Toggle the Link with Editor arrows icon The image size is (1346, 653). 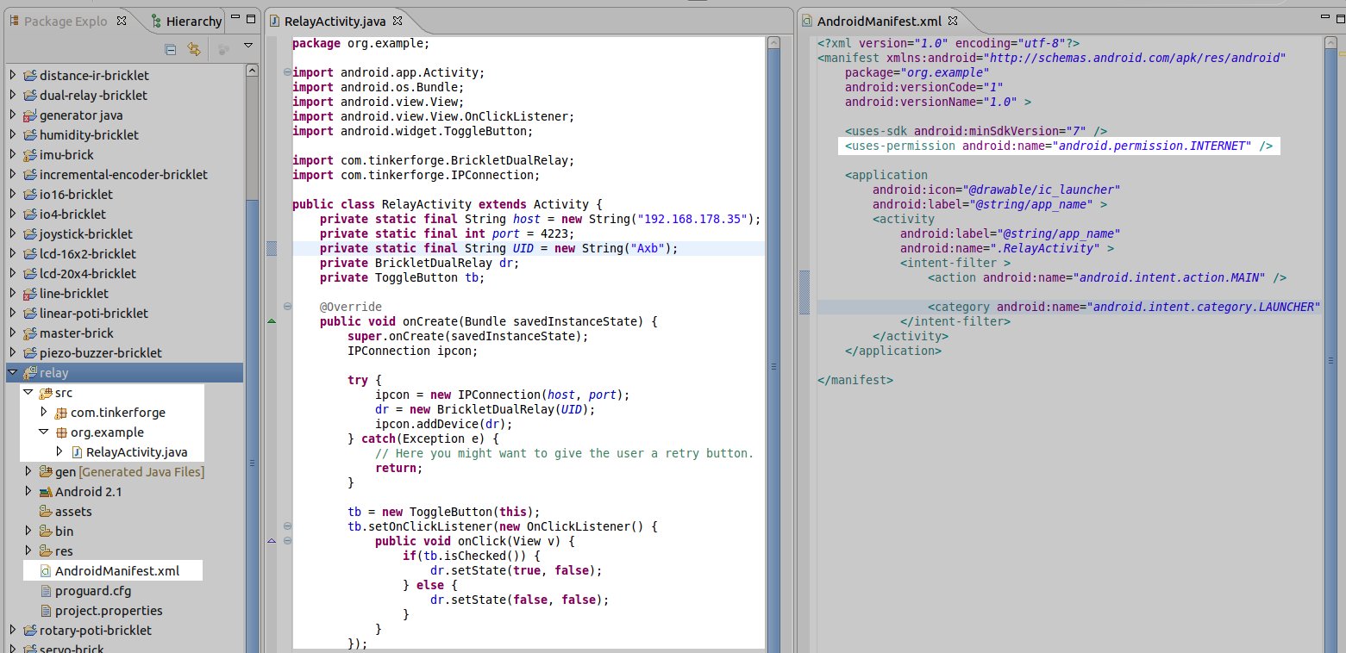tap(194, 49)
